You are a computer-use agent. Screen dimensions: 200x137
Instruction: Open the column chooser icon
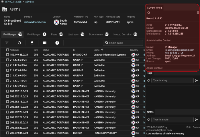point(45,43)
